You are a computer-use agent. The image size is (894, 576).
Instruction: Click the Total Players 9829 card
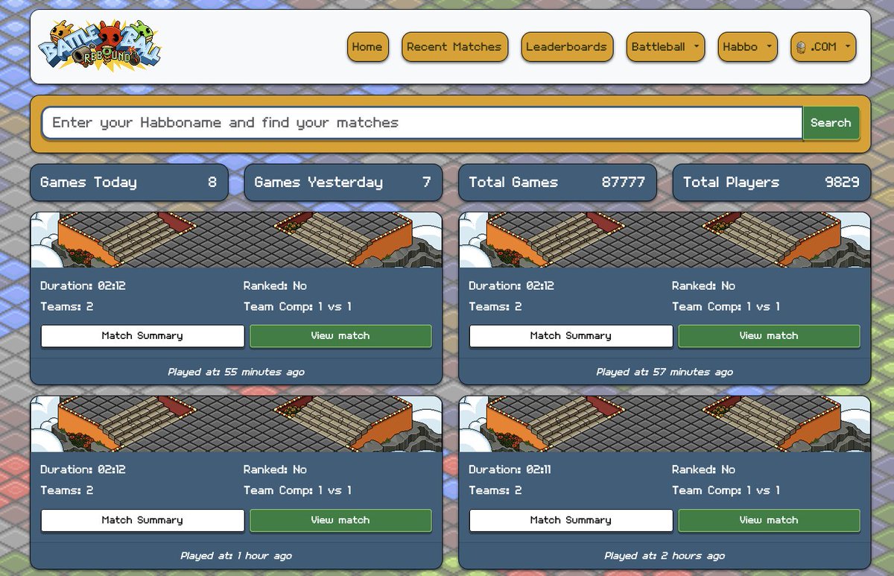(x=771, y=183)
